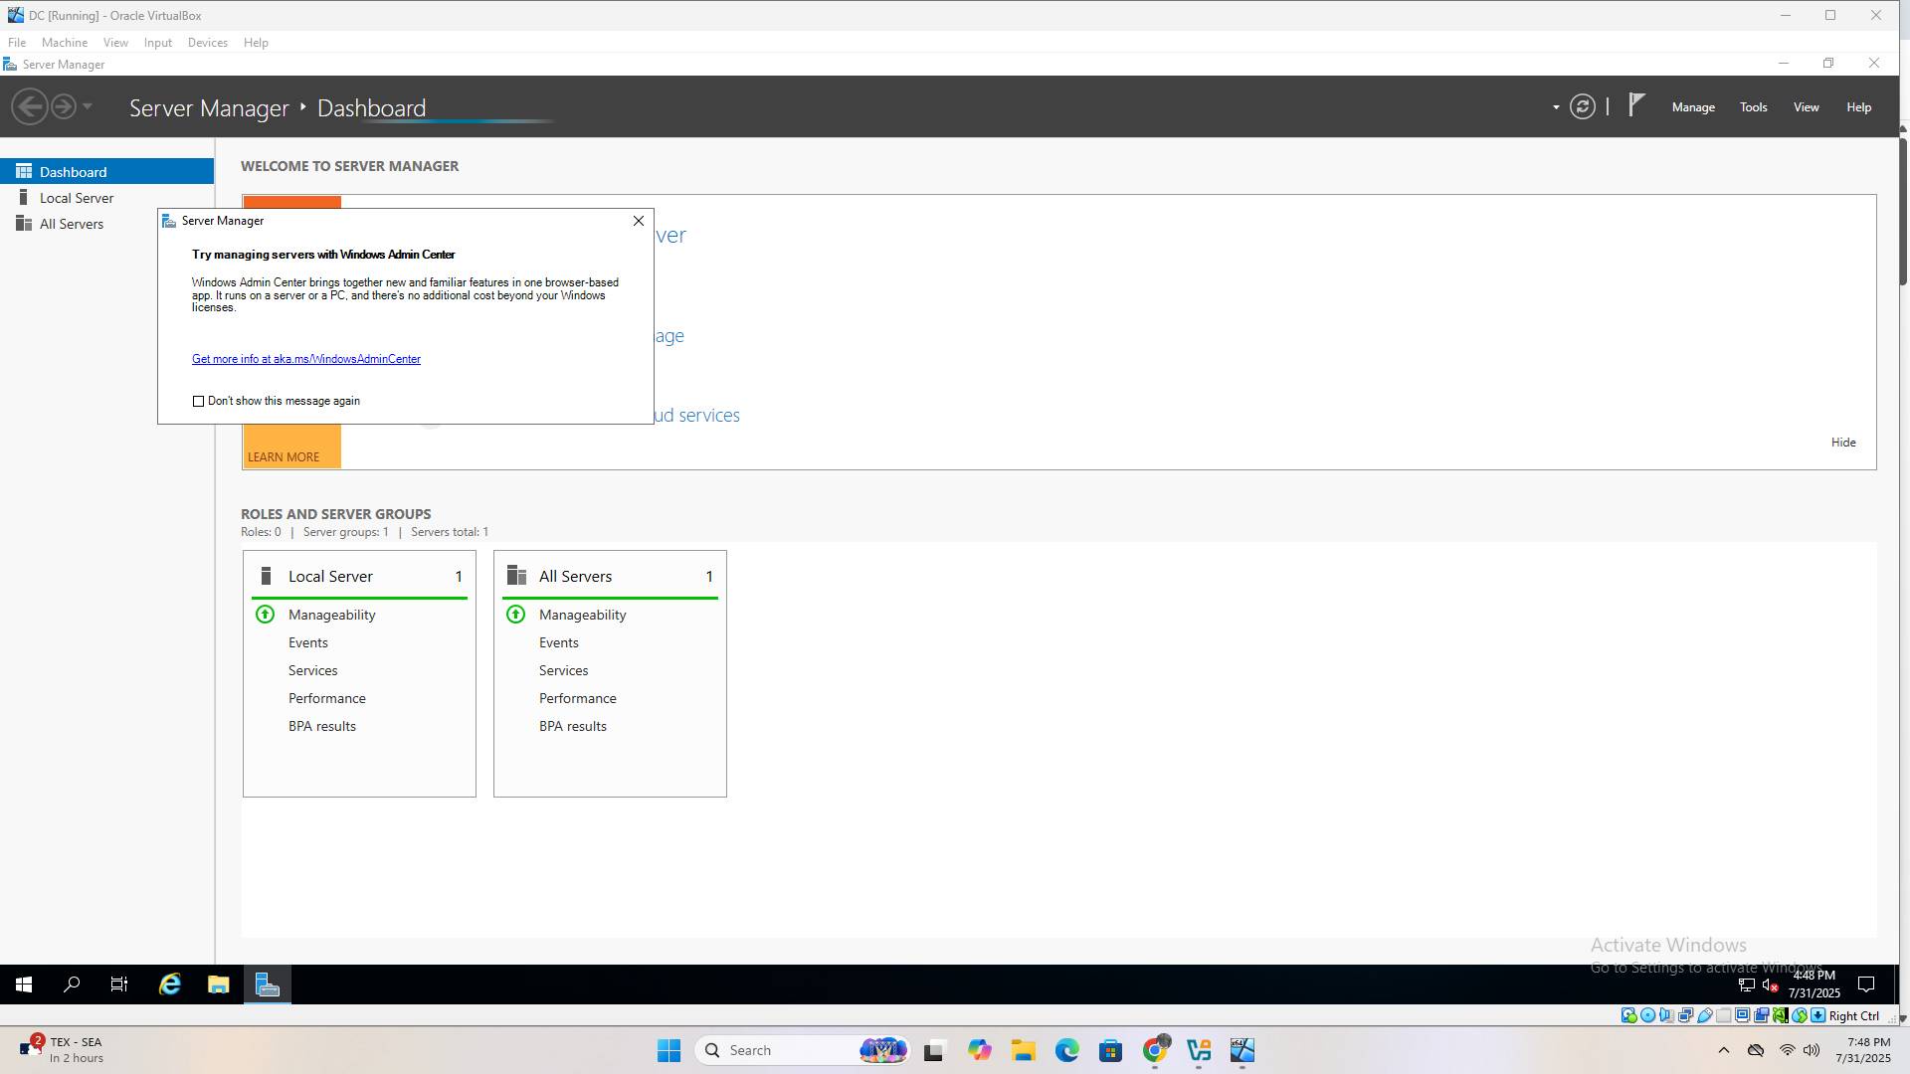The height and width of the screenshot is (1074, 1910).
Task: Open the notifications flag icon
Action: pyautogui.click(x=1636, y=105)
